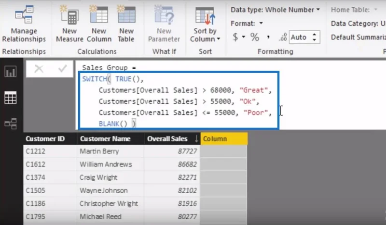Open the Data Category dropdown

(358, 24)
